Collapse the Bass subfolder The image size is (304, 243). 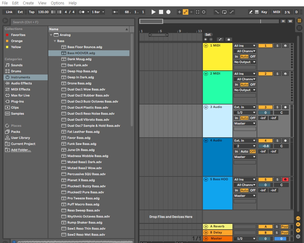pos(55,41)
